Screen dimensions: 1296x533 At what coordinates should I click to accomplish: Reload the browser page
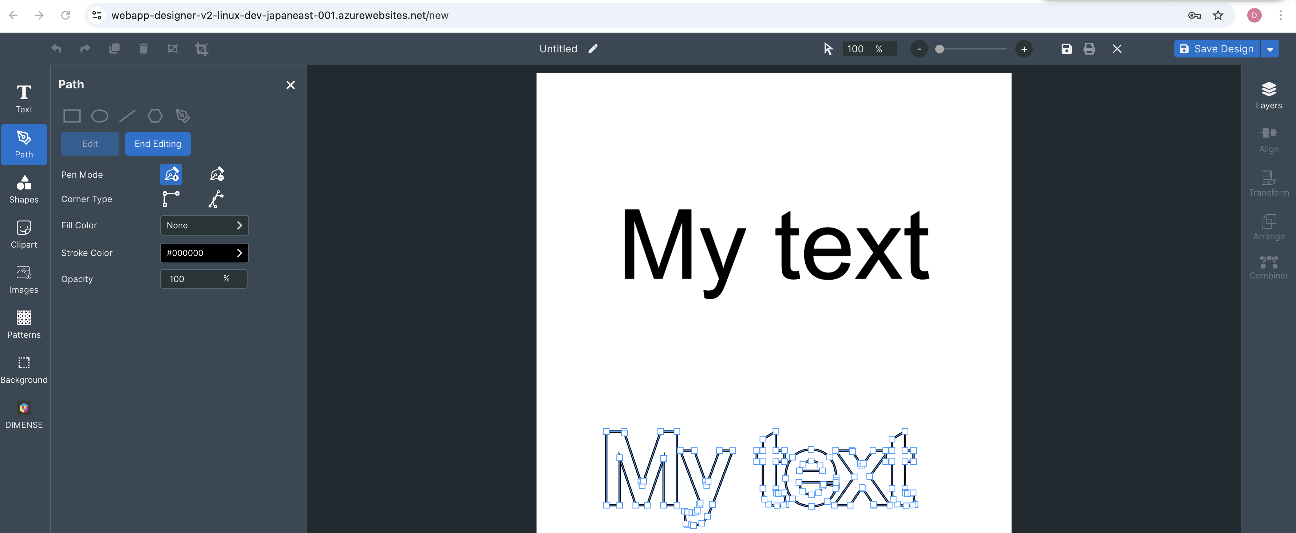(x=66, y=16)
